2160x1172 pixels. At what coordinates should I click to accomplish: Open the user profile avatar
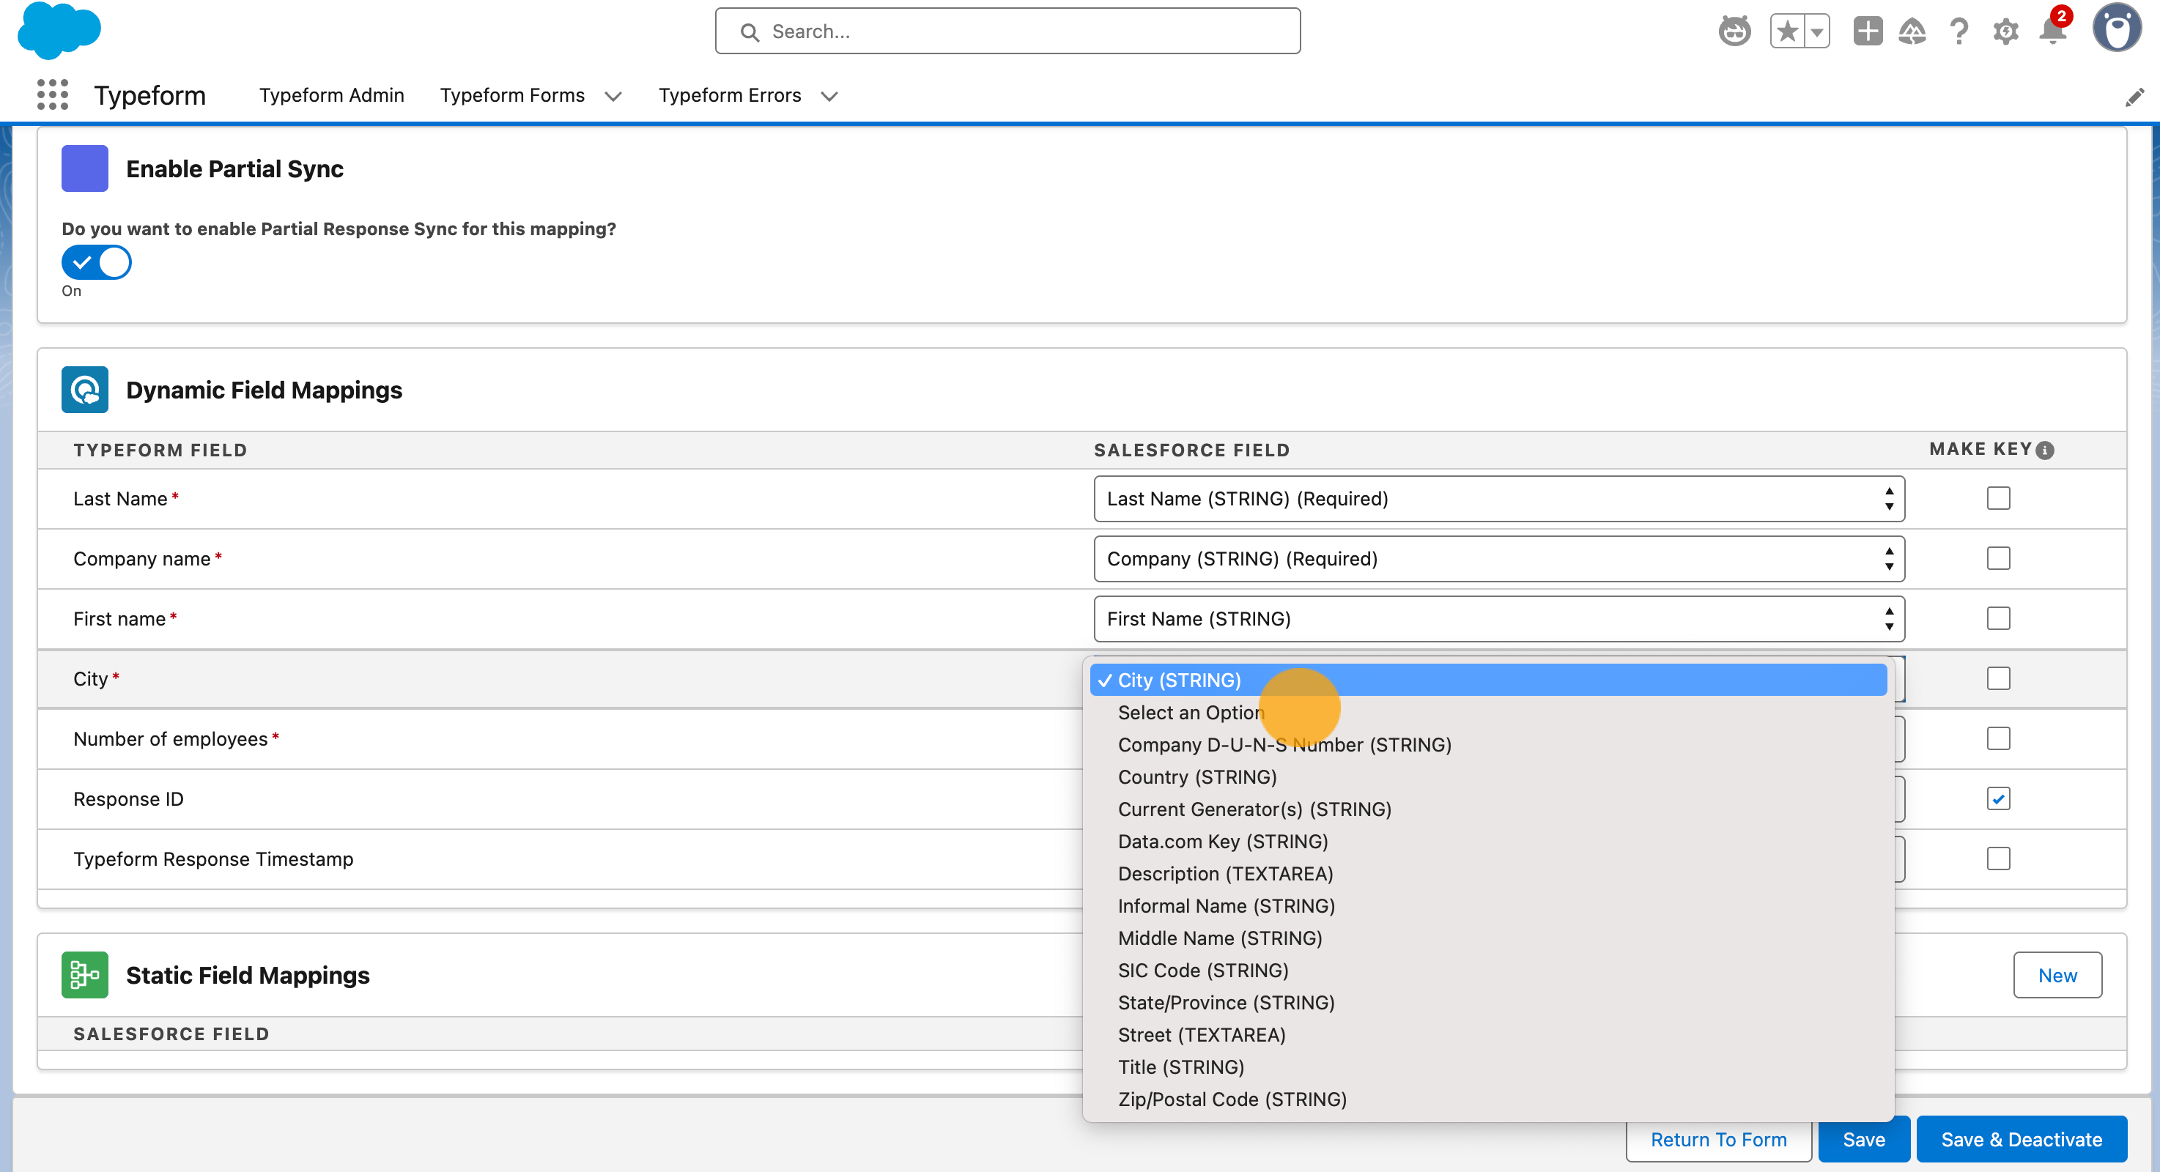pyautogui.click(x=2116, y=29)
